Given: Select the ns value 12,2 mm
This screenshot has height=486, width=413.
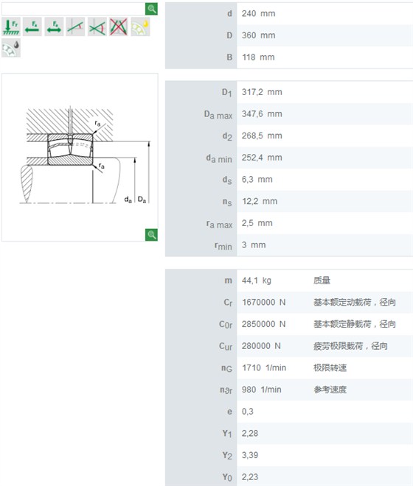Looking at the screenshot, I should click(x=260, y=201).
